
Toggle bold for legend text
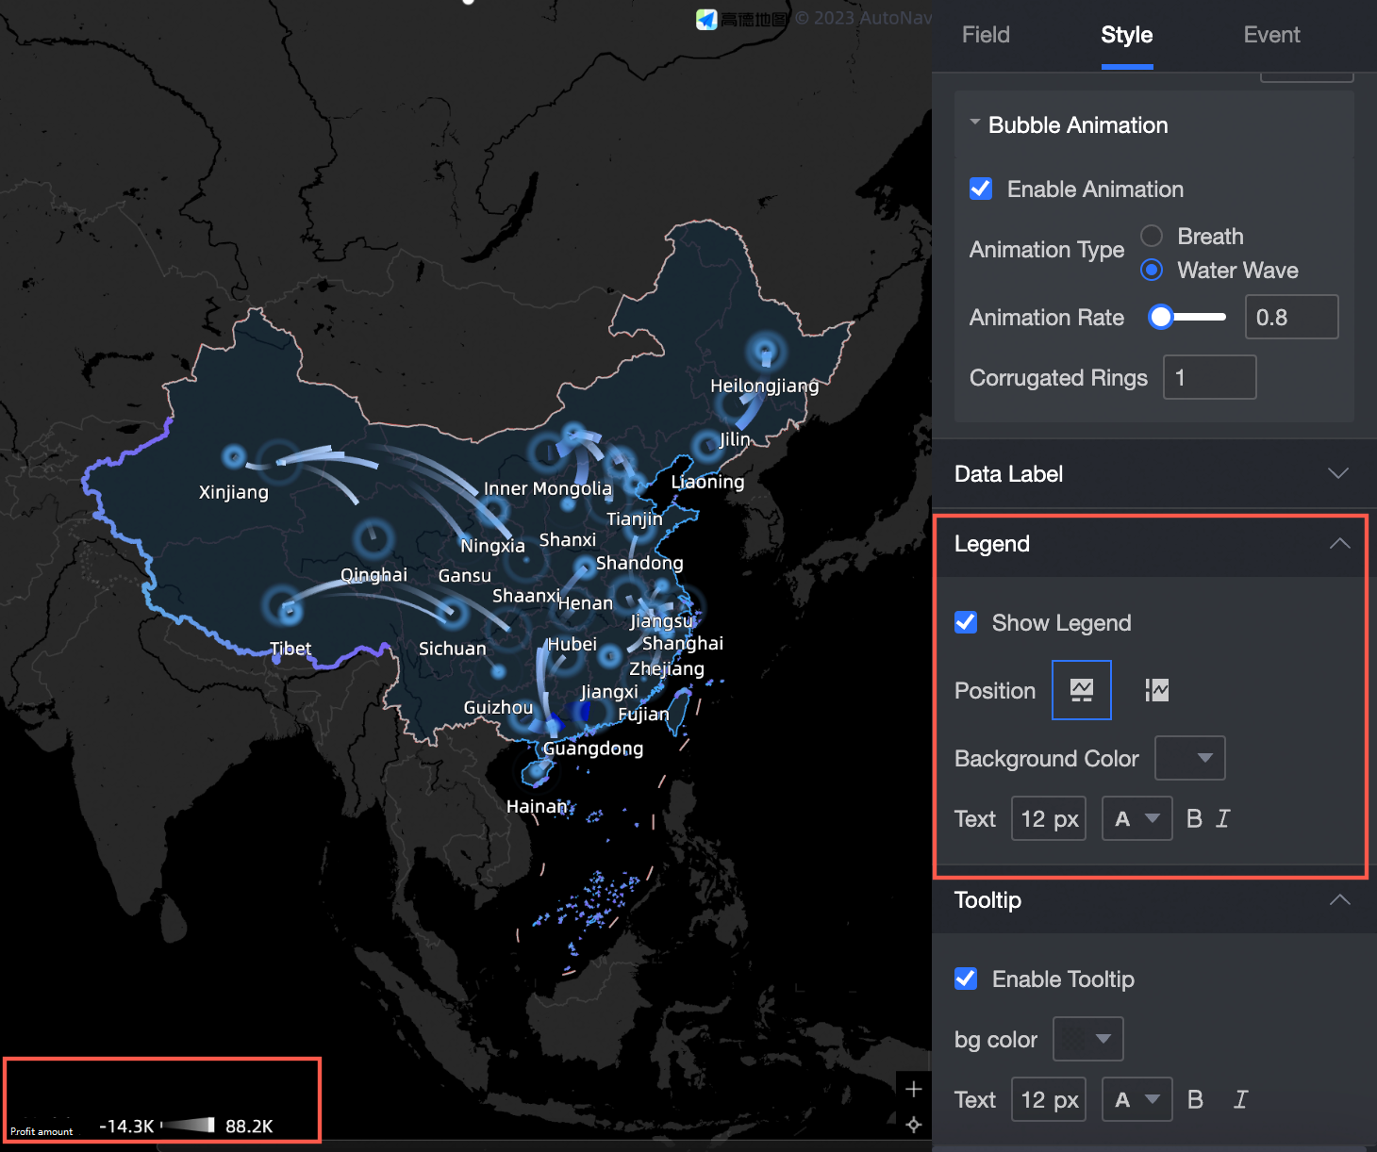tap(1194, 818)
